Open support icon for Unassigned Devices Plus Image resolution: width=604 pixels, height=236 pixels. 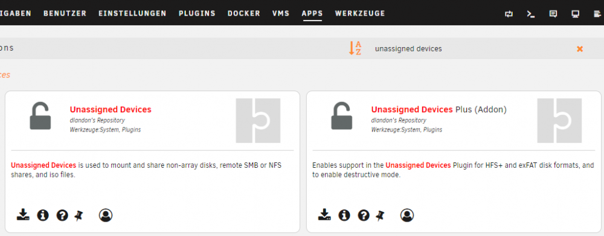pyautogui.click(x=364, y=215)
